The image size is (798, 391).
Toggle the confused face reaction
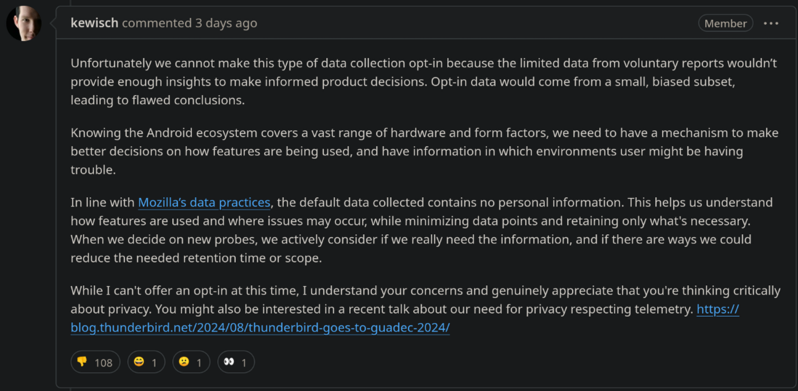tap(191, 362)
